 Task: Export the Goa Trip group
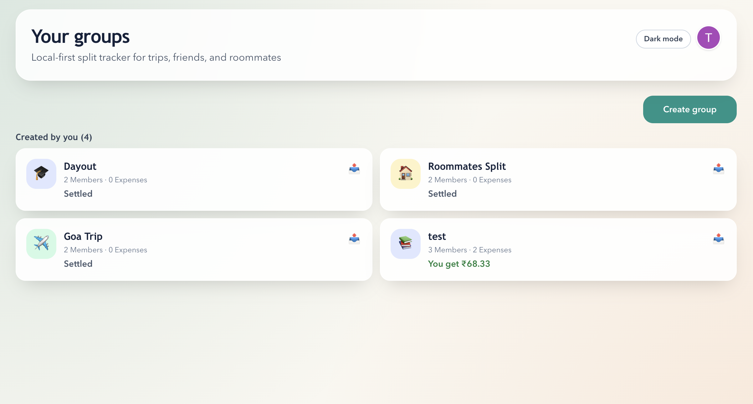[x=354, y=239]
